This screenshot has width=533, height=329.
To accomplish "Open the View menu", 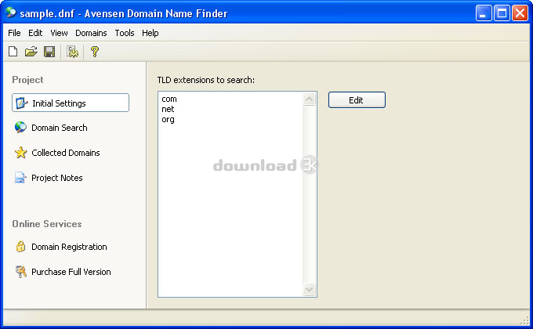I will tap(59, 33).
